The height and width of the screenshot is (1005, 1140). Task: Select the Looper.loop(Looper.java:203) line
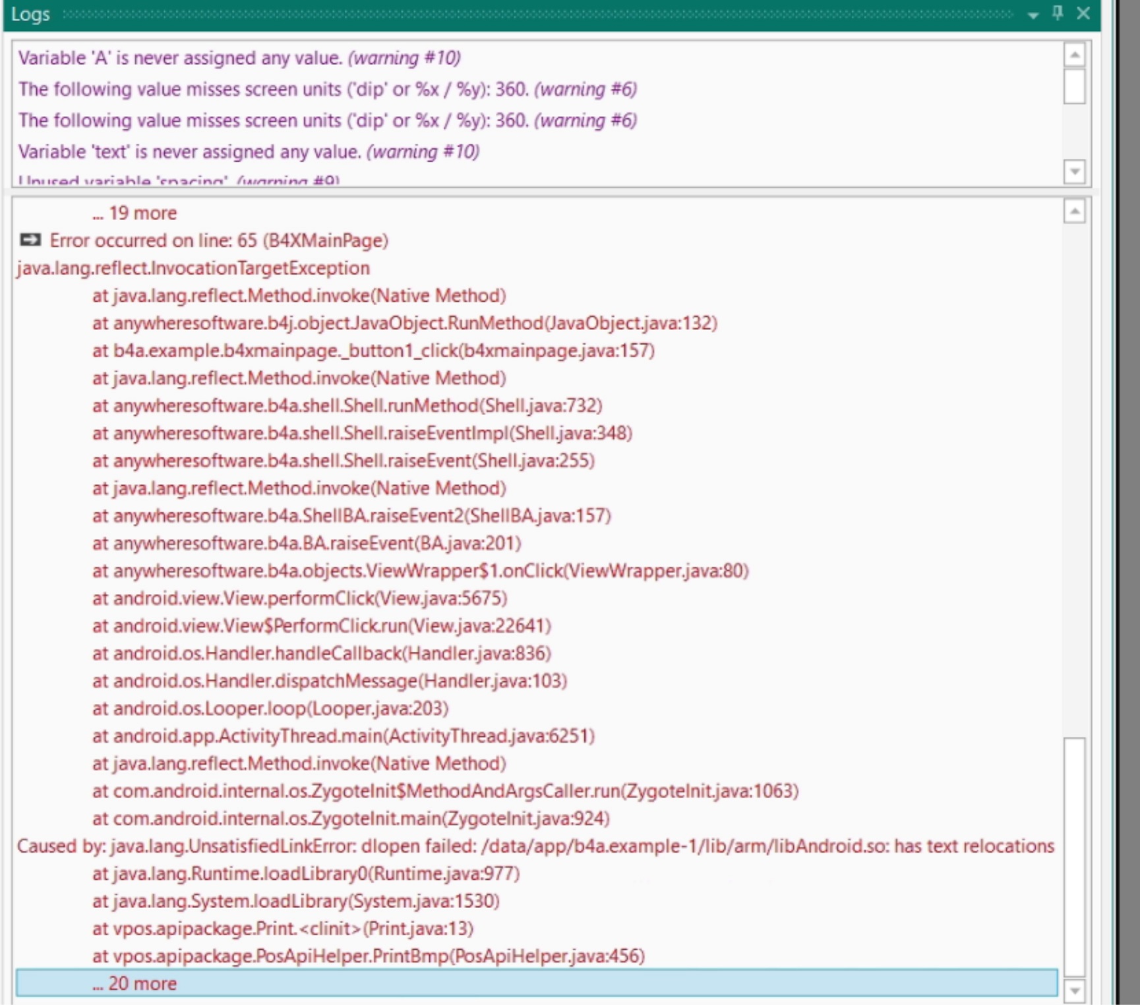click(x=270, y=708)
